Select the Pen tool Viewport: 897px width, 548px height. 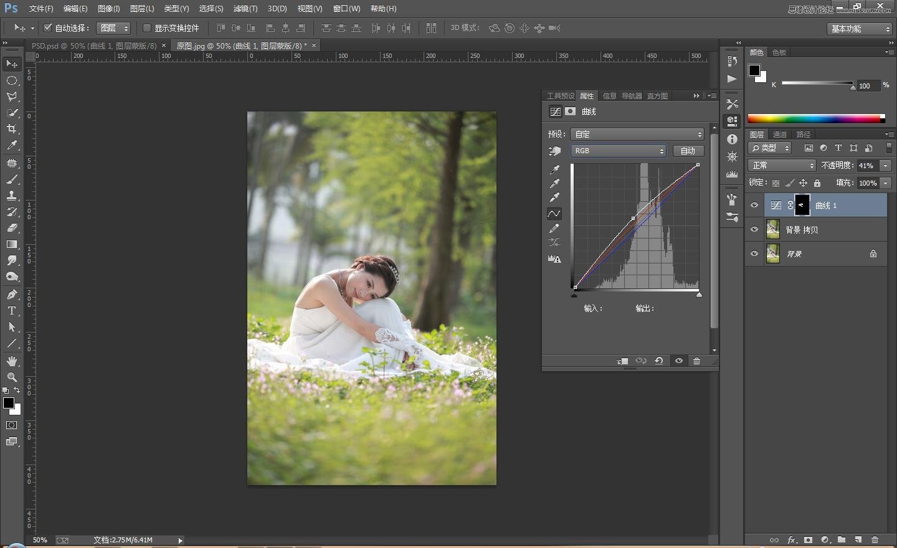point(12,295)
